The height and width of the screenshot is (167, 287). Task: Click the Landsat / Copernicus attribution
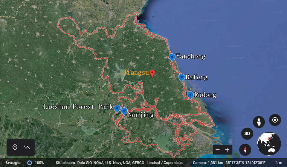point(164,163)
